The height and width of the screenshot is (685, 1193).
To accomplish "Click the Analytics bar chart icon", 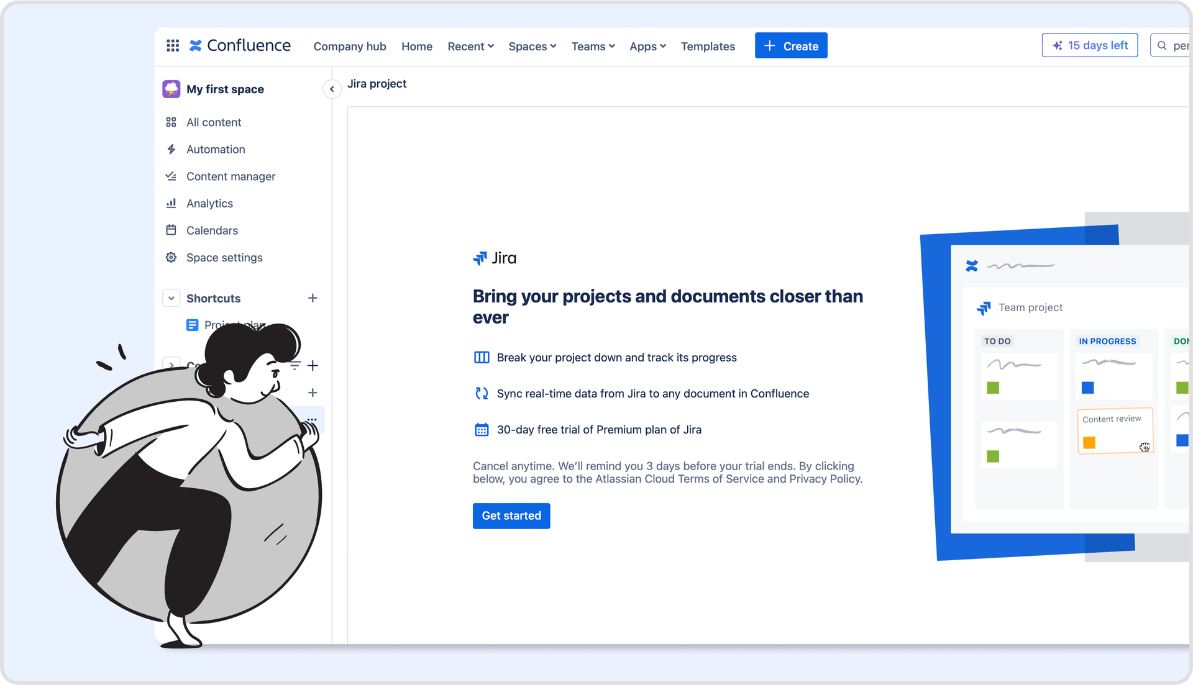I will click(171, 204).
